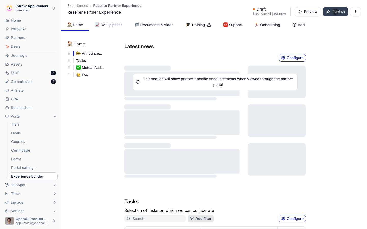Switch to Deal pipeline tab

[x=109, y=25]
